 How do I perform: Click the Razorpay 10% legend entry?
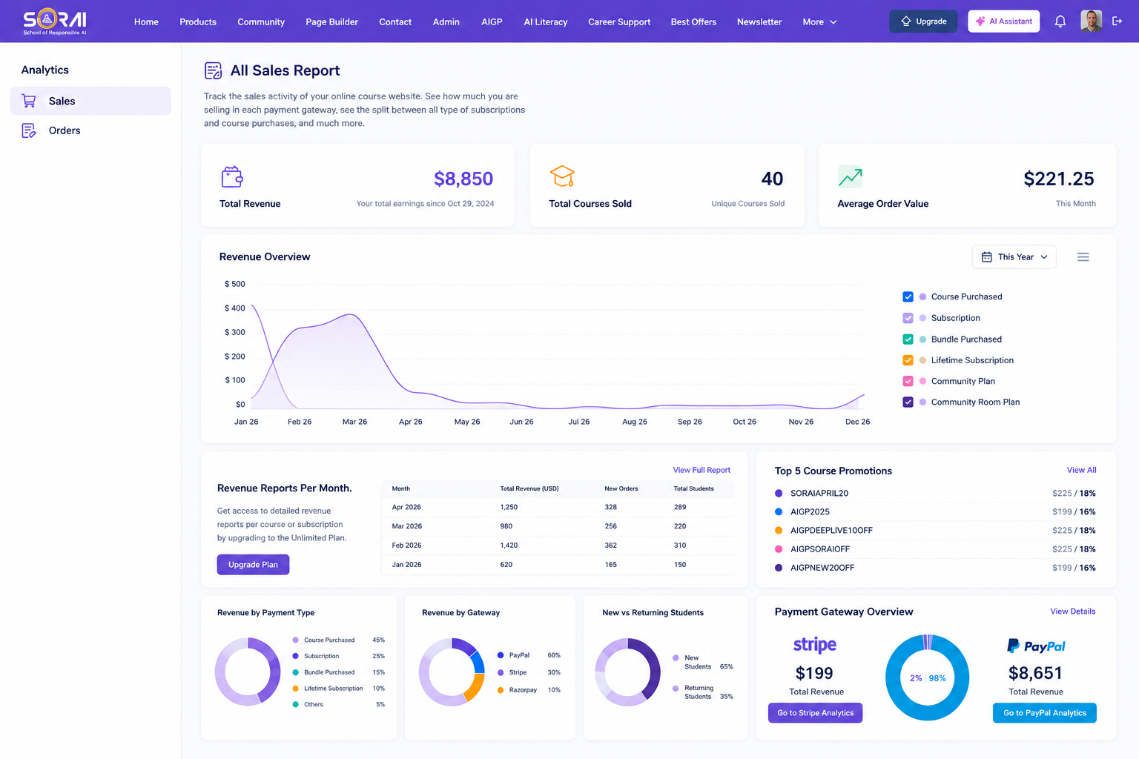tap(529, 690)
